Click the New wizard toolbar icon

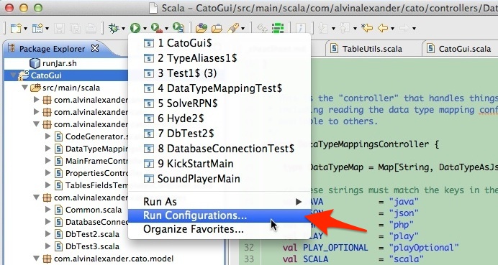click(16, 28)
